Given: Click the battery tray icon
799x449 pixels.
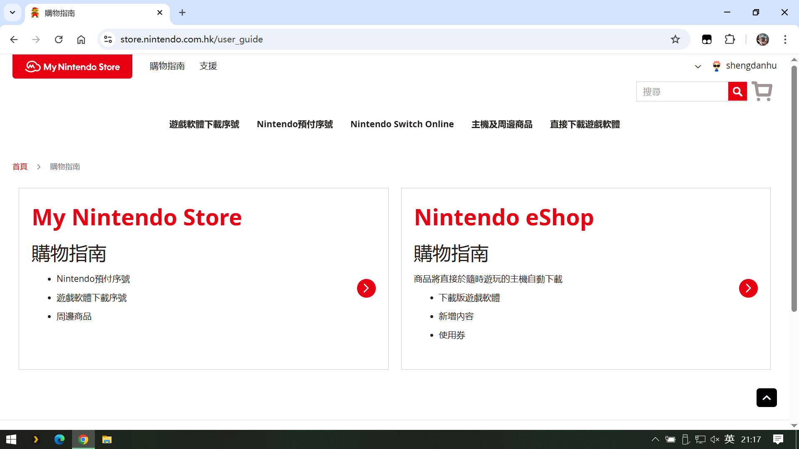Looking at the screenshot, I should pyautogui.click(x=670, y=439).
